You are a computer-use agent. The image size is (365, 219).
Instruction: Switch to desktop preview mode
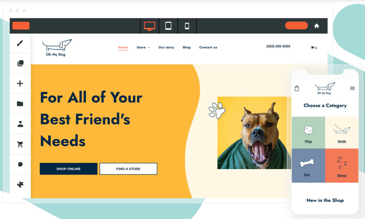click(x=149, y=26)
